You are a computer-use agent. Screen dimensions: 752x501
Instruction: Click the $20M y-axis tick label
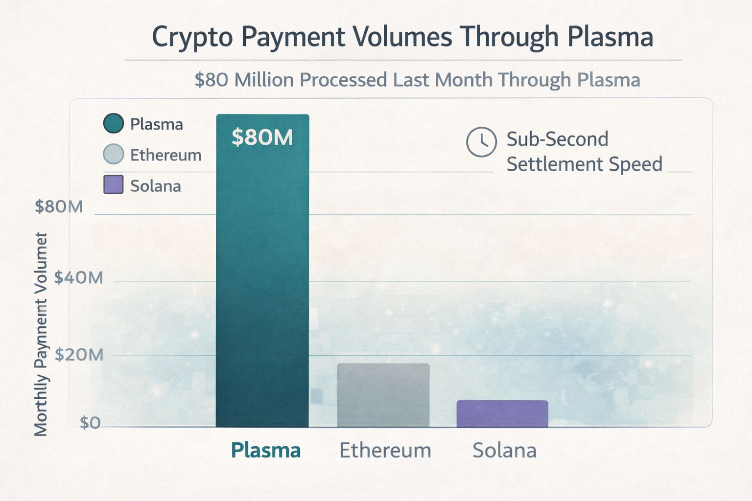pyautogui.click(x=79, y=355)
